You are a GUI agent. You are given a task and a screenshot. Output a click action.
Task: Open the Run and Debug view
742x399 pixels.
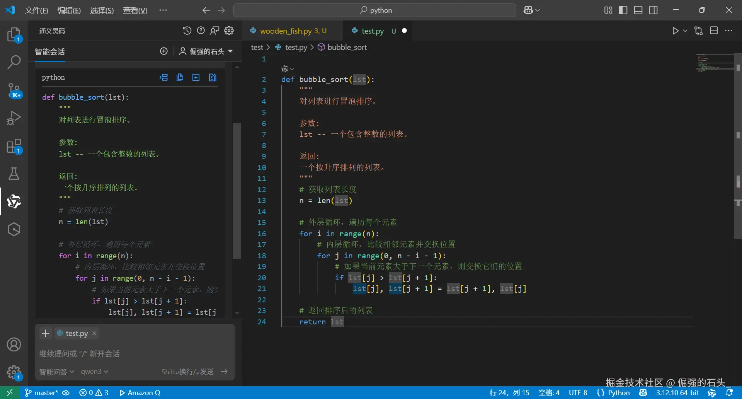pyautogui.click(x=14, y=118)
